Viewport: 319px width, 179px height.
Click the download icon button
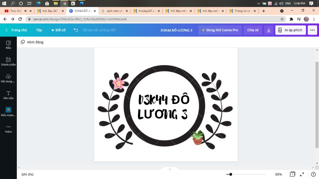pyautogui.click(x=269, y=30)
